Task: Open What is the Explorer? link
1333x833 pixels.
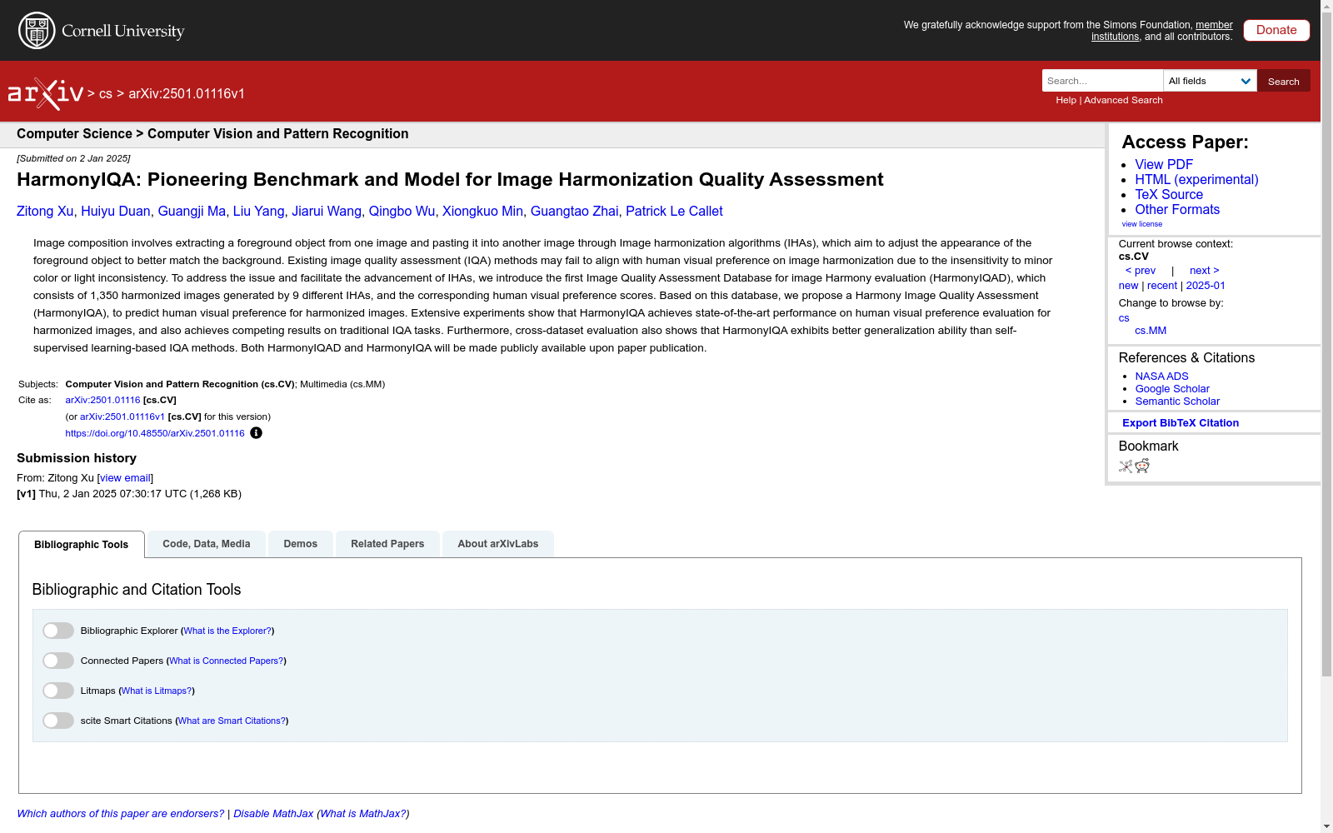Action: [x=227, y=631]
